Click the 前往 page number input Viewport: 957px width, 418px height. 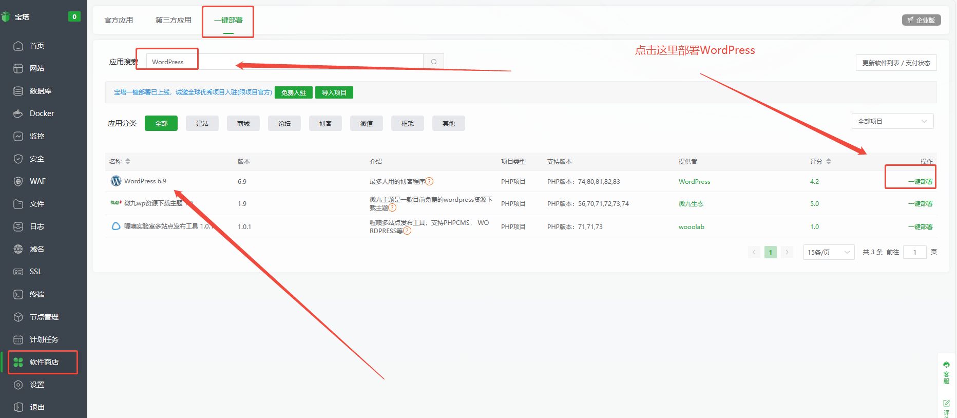tap(914, 252)
